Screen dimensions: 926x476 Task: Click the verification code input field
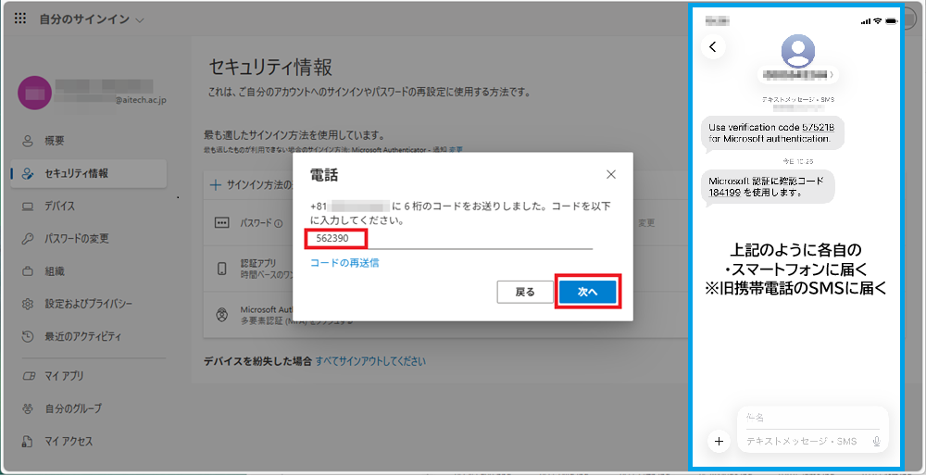449,239
